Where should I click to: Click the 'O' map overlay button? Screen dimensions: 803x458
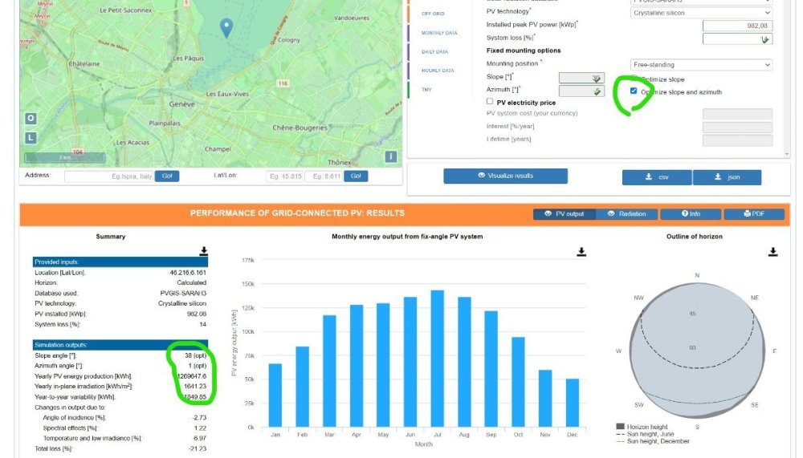pos(31,118)
